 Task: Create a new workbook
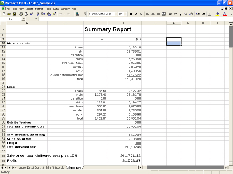click(4, 14)
